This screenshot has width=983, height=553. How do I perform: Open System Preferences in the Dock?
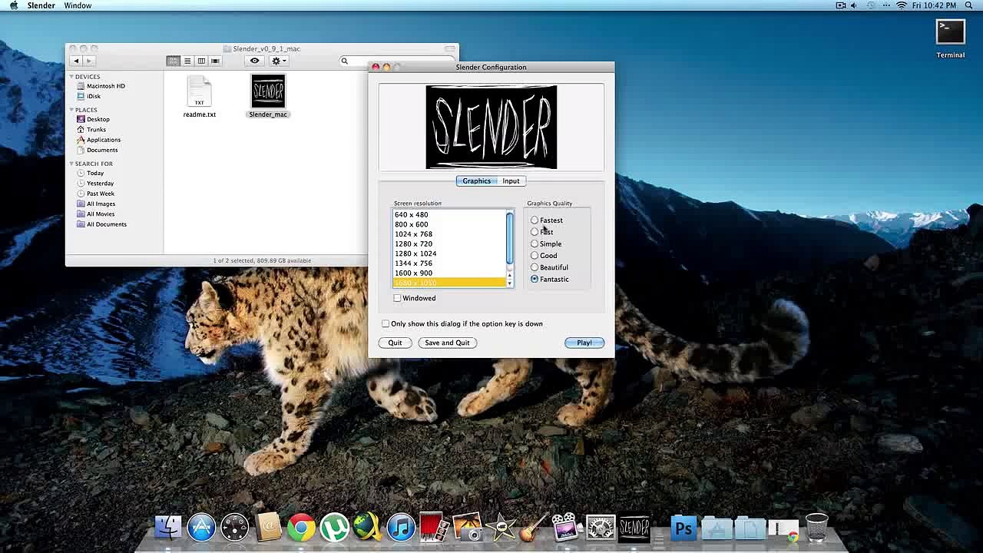click(x=601, y=527)
